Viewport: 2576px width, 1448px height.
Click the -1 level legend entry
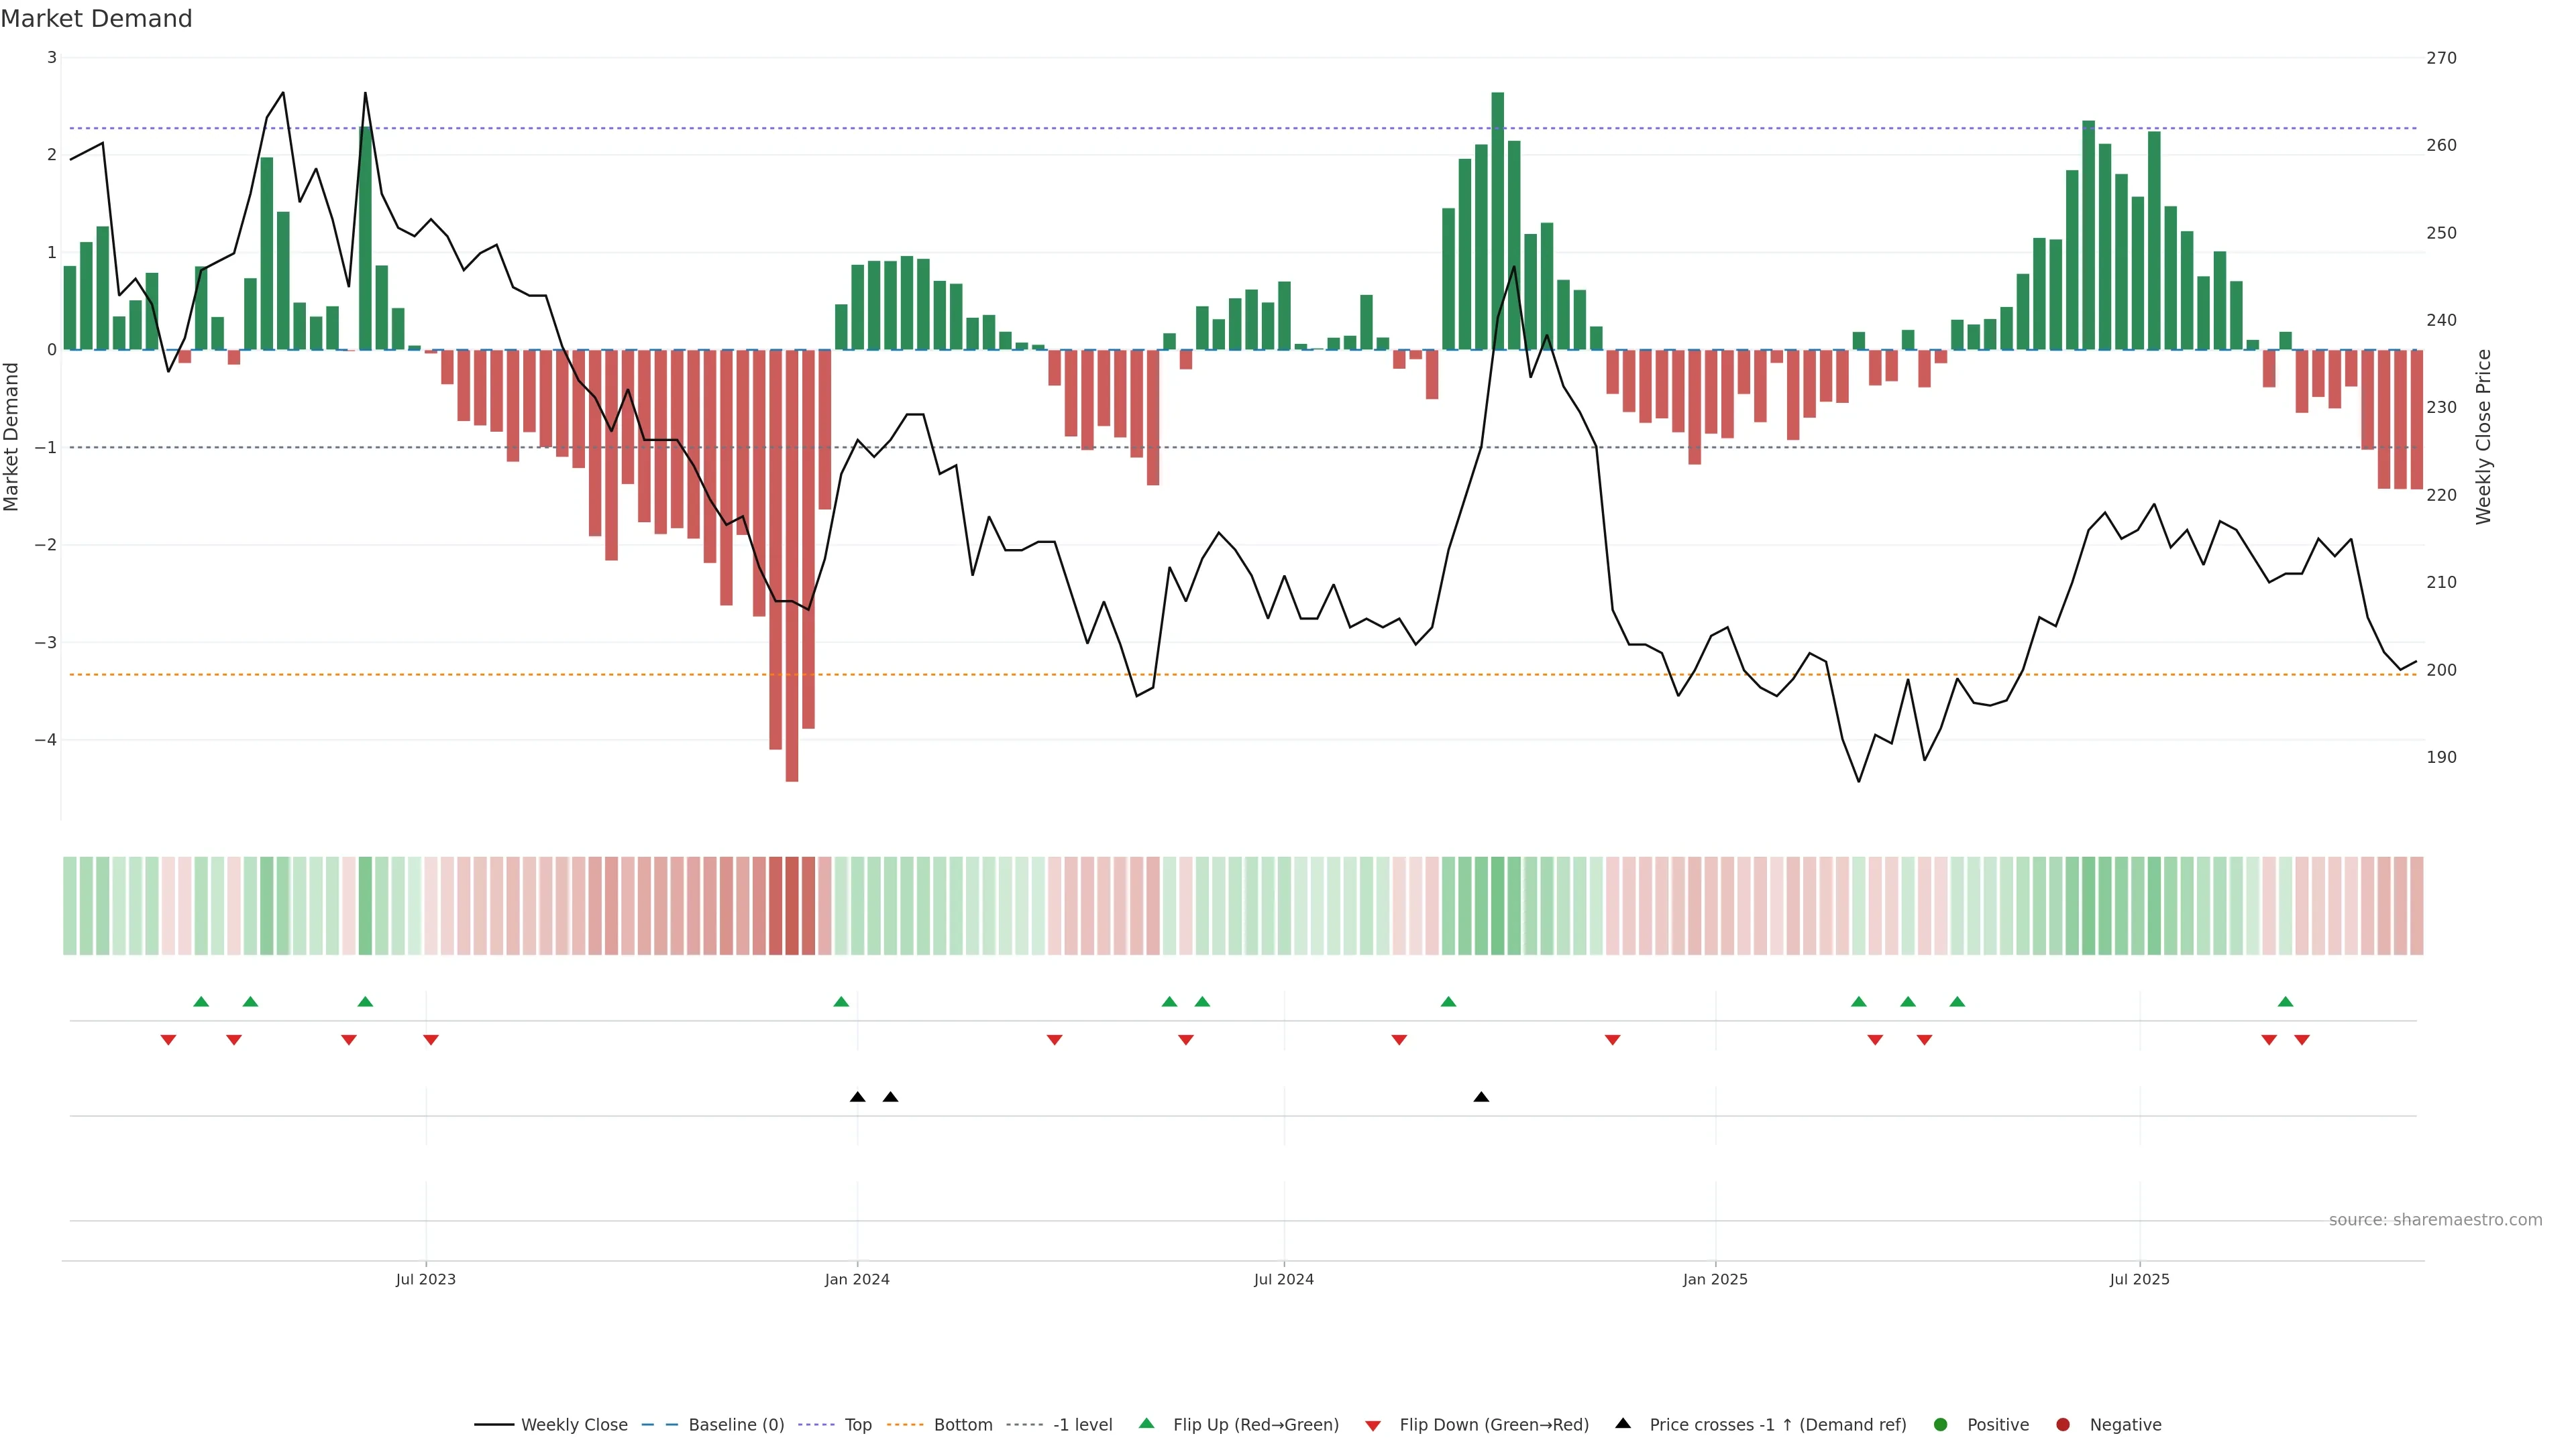(1082, 1424)
